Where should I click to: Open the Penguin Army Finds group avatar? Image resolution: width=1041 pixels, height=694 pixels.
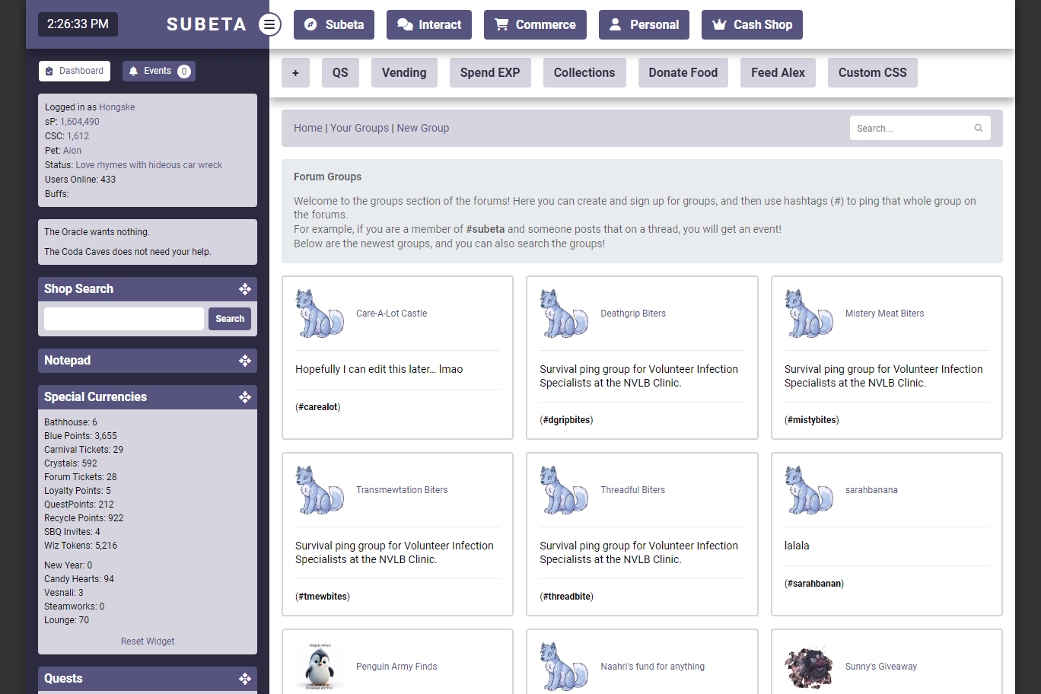[320, 666]
